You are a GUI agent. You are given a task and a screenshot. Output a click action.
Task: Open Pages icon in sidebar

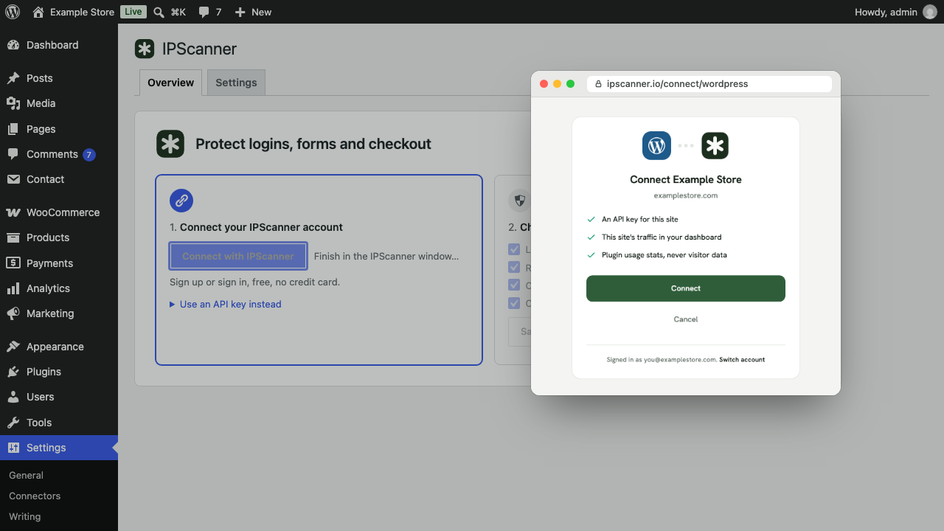click(13, 129)
